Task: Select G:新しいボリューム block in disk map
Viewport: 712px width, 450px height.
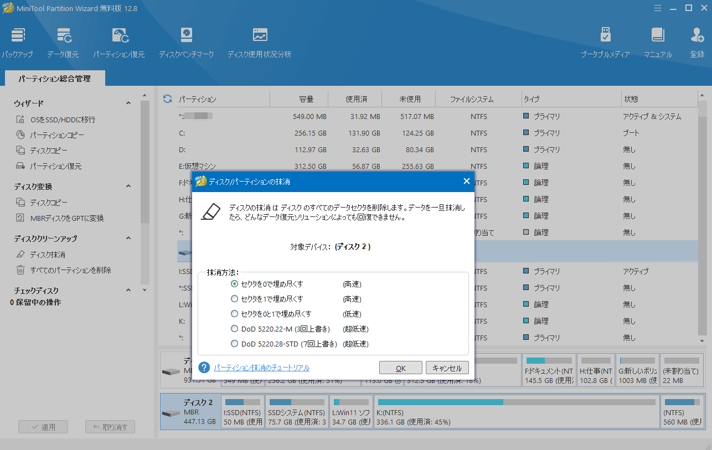Action: click(637, 370)
